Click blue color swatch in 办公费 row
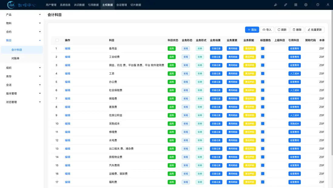333x188 pixels. click(263, 82)
